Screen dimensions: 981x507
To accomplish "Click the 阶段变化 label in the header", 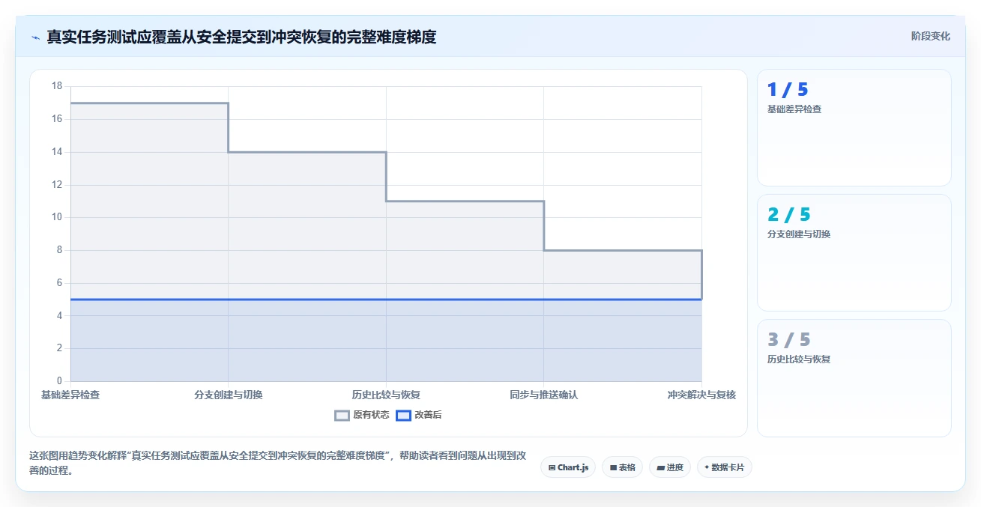I will coord(930,37).
